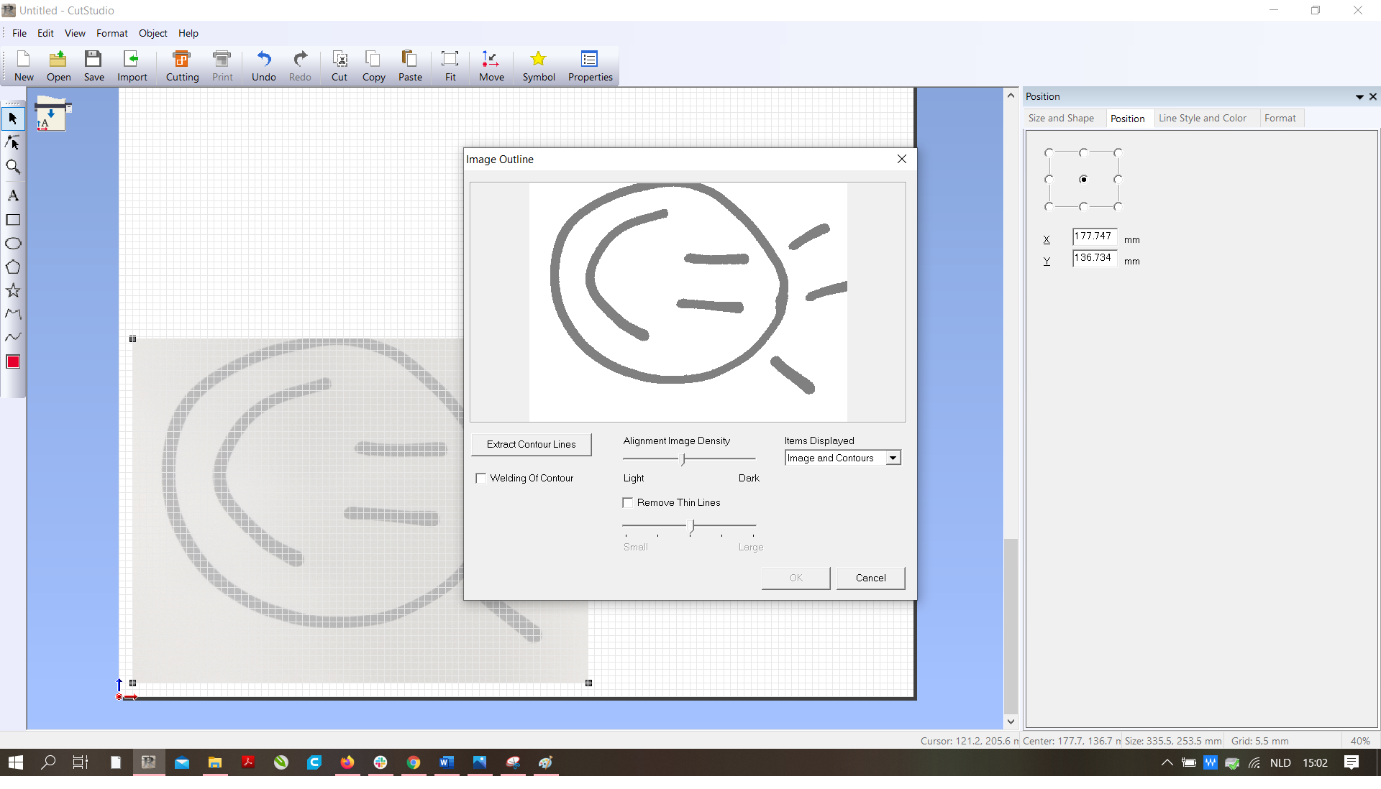Select the top-center reference point radio button
This screenshot has height=789, width=1381.
(x=1083, y=152)
